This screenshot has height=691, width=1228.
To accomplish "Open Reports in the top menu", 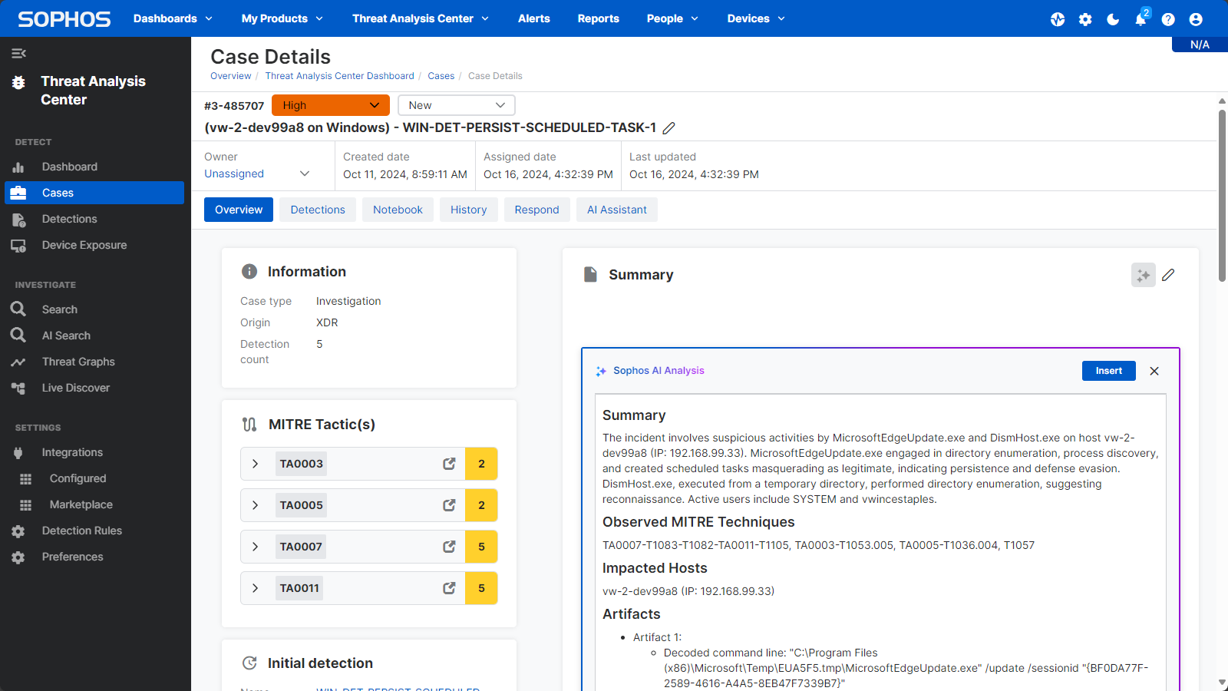I will click(x=599, y=18).
